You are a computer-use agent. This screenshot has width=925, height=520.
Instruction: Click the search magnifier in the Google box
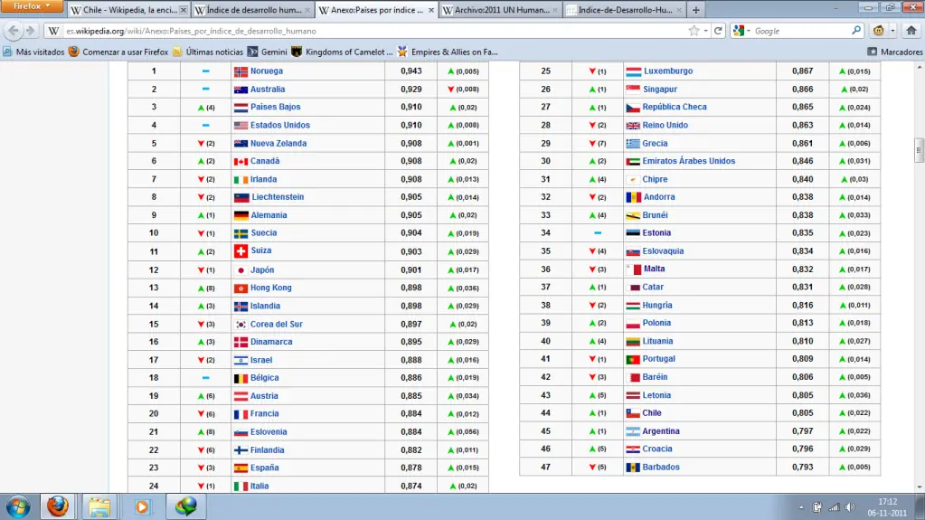pyautogui.click(x=856, y=31)
